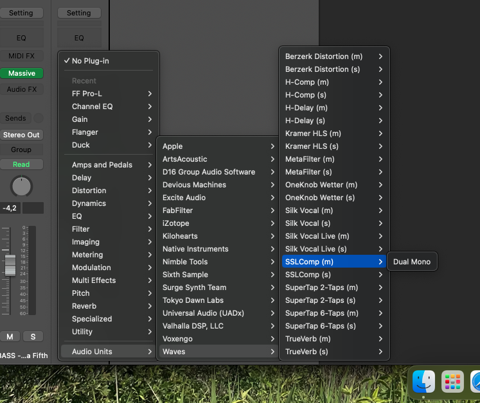Viewport: 480px width, 403px height.
Task: Click the first channel Setting button
Action: 21,13
